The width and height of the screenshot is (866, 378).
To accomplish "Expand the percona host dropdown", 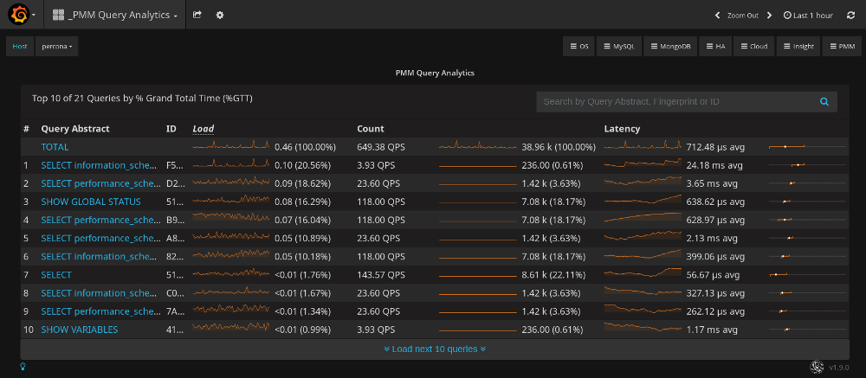I will (57, 47).
